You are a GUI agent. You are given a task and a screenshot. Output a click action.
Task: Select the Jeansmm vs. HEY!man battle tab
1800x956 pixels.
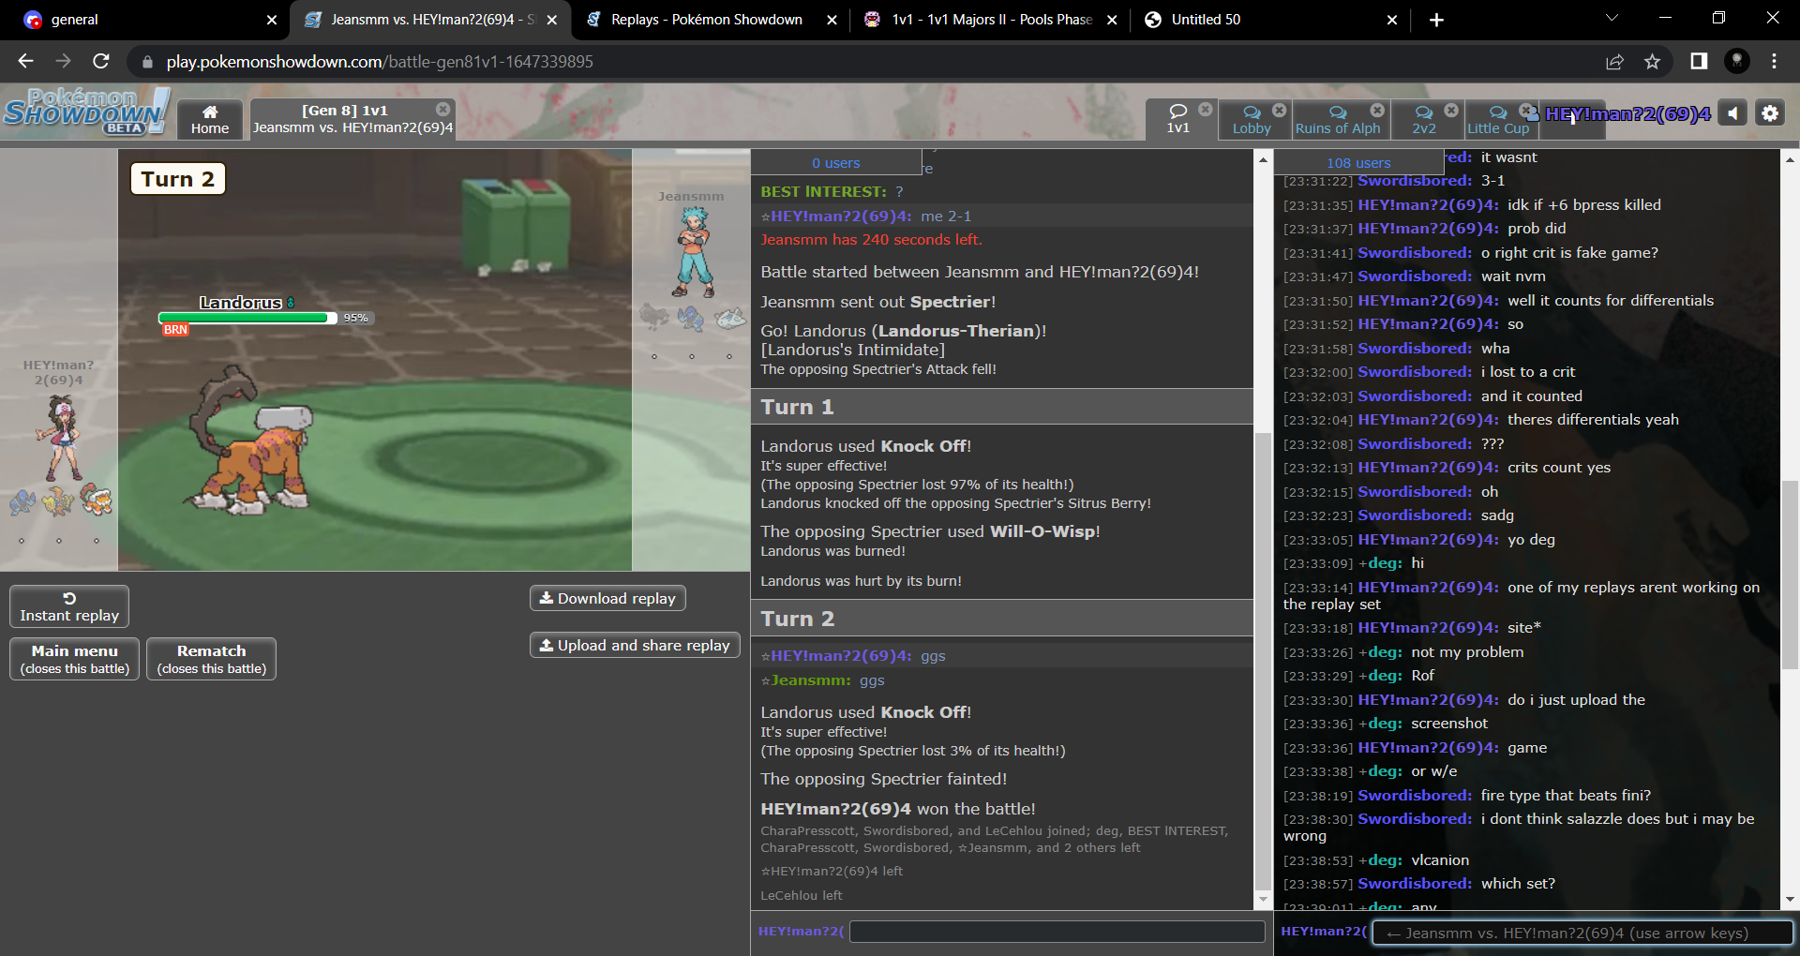pos(352,120)
